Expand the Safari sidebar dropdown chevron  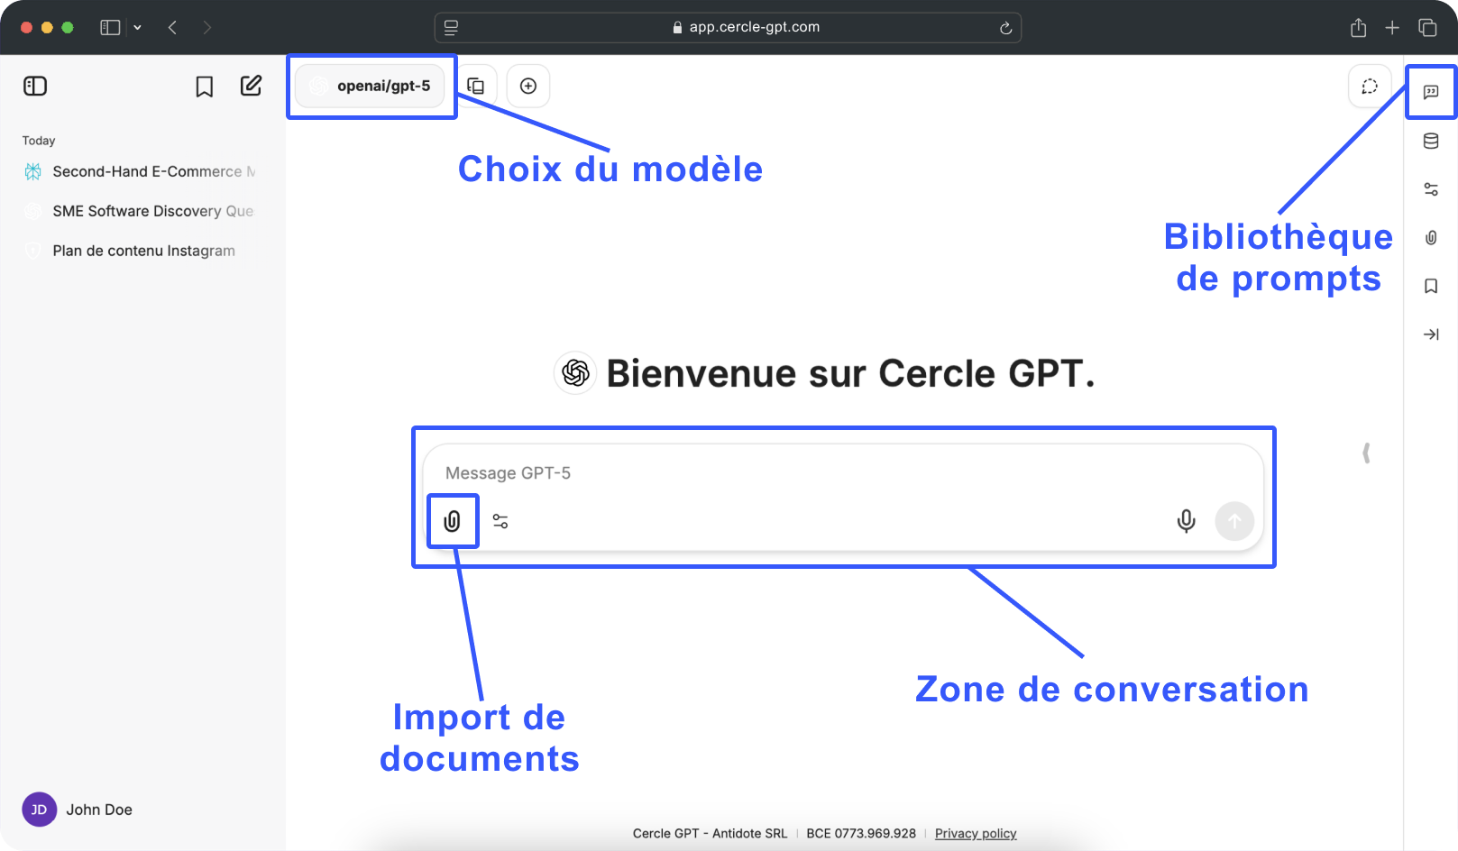coord(137,28)
